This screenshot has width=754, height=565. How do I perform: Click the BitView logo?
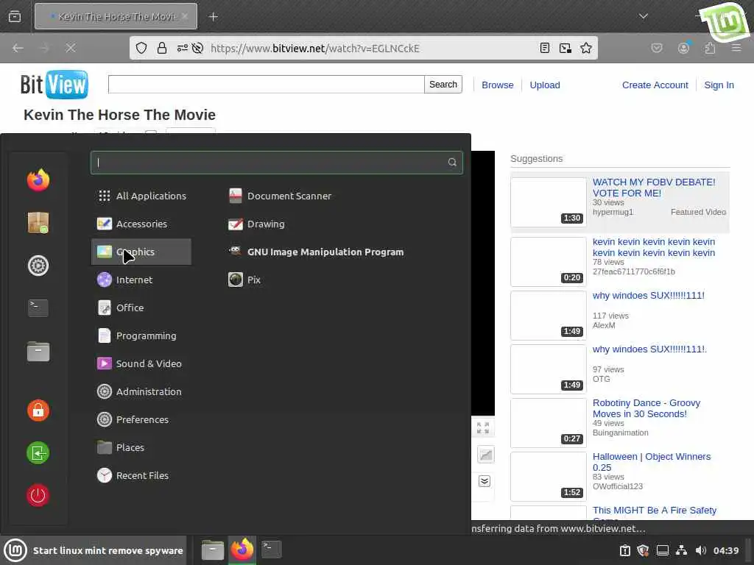click(x=54, y=85)
